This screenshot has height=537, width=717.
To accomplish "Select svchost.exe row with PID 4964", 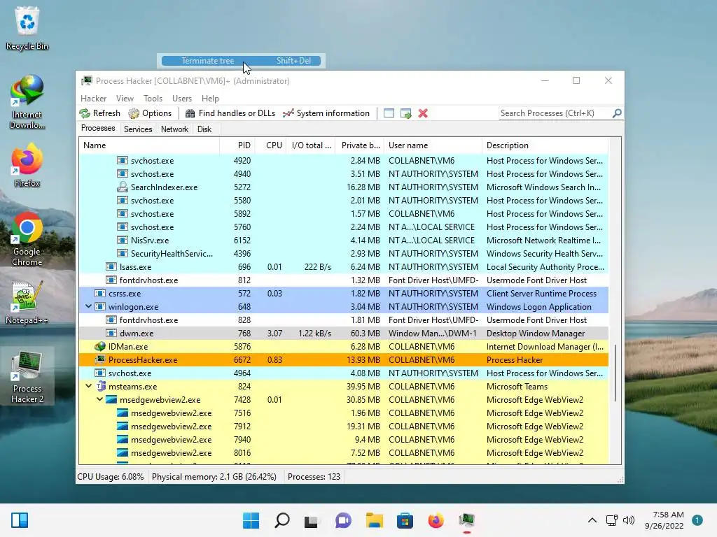I will [343, 373].
